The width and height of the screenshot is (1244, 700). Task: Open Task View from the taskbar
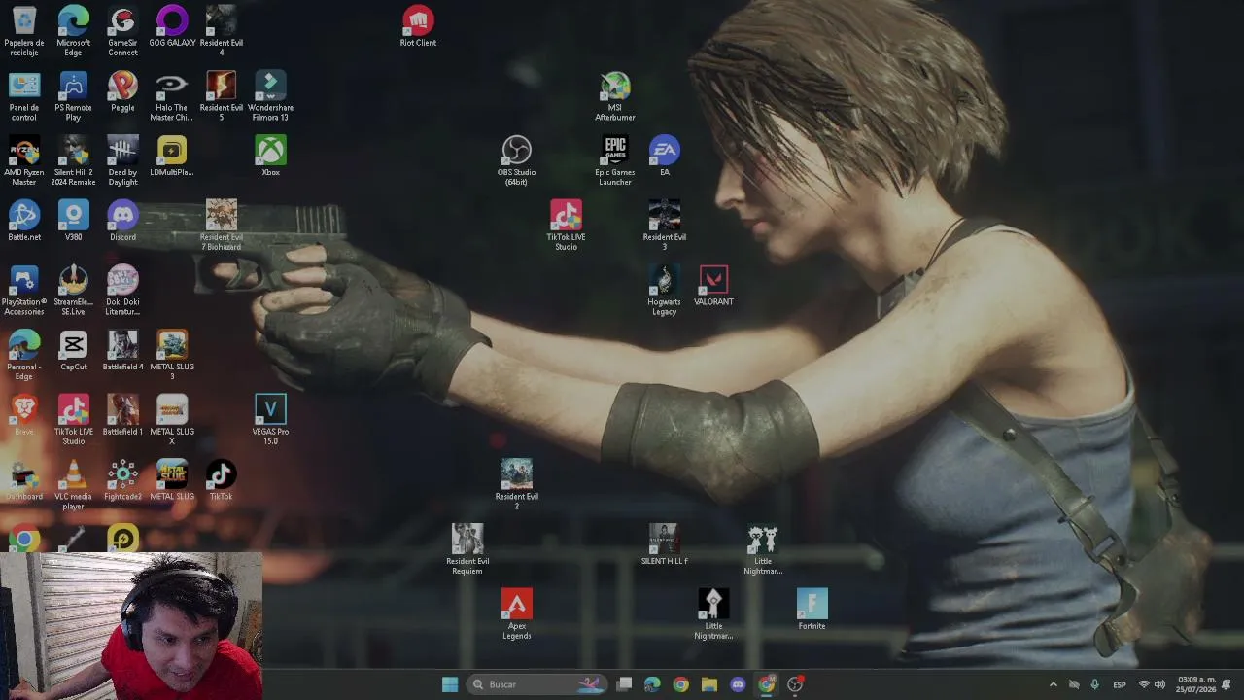[625, 684]
